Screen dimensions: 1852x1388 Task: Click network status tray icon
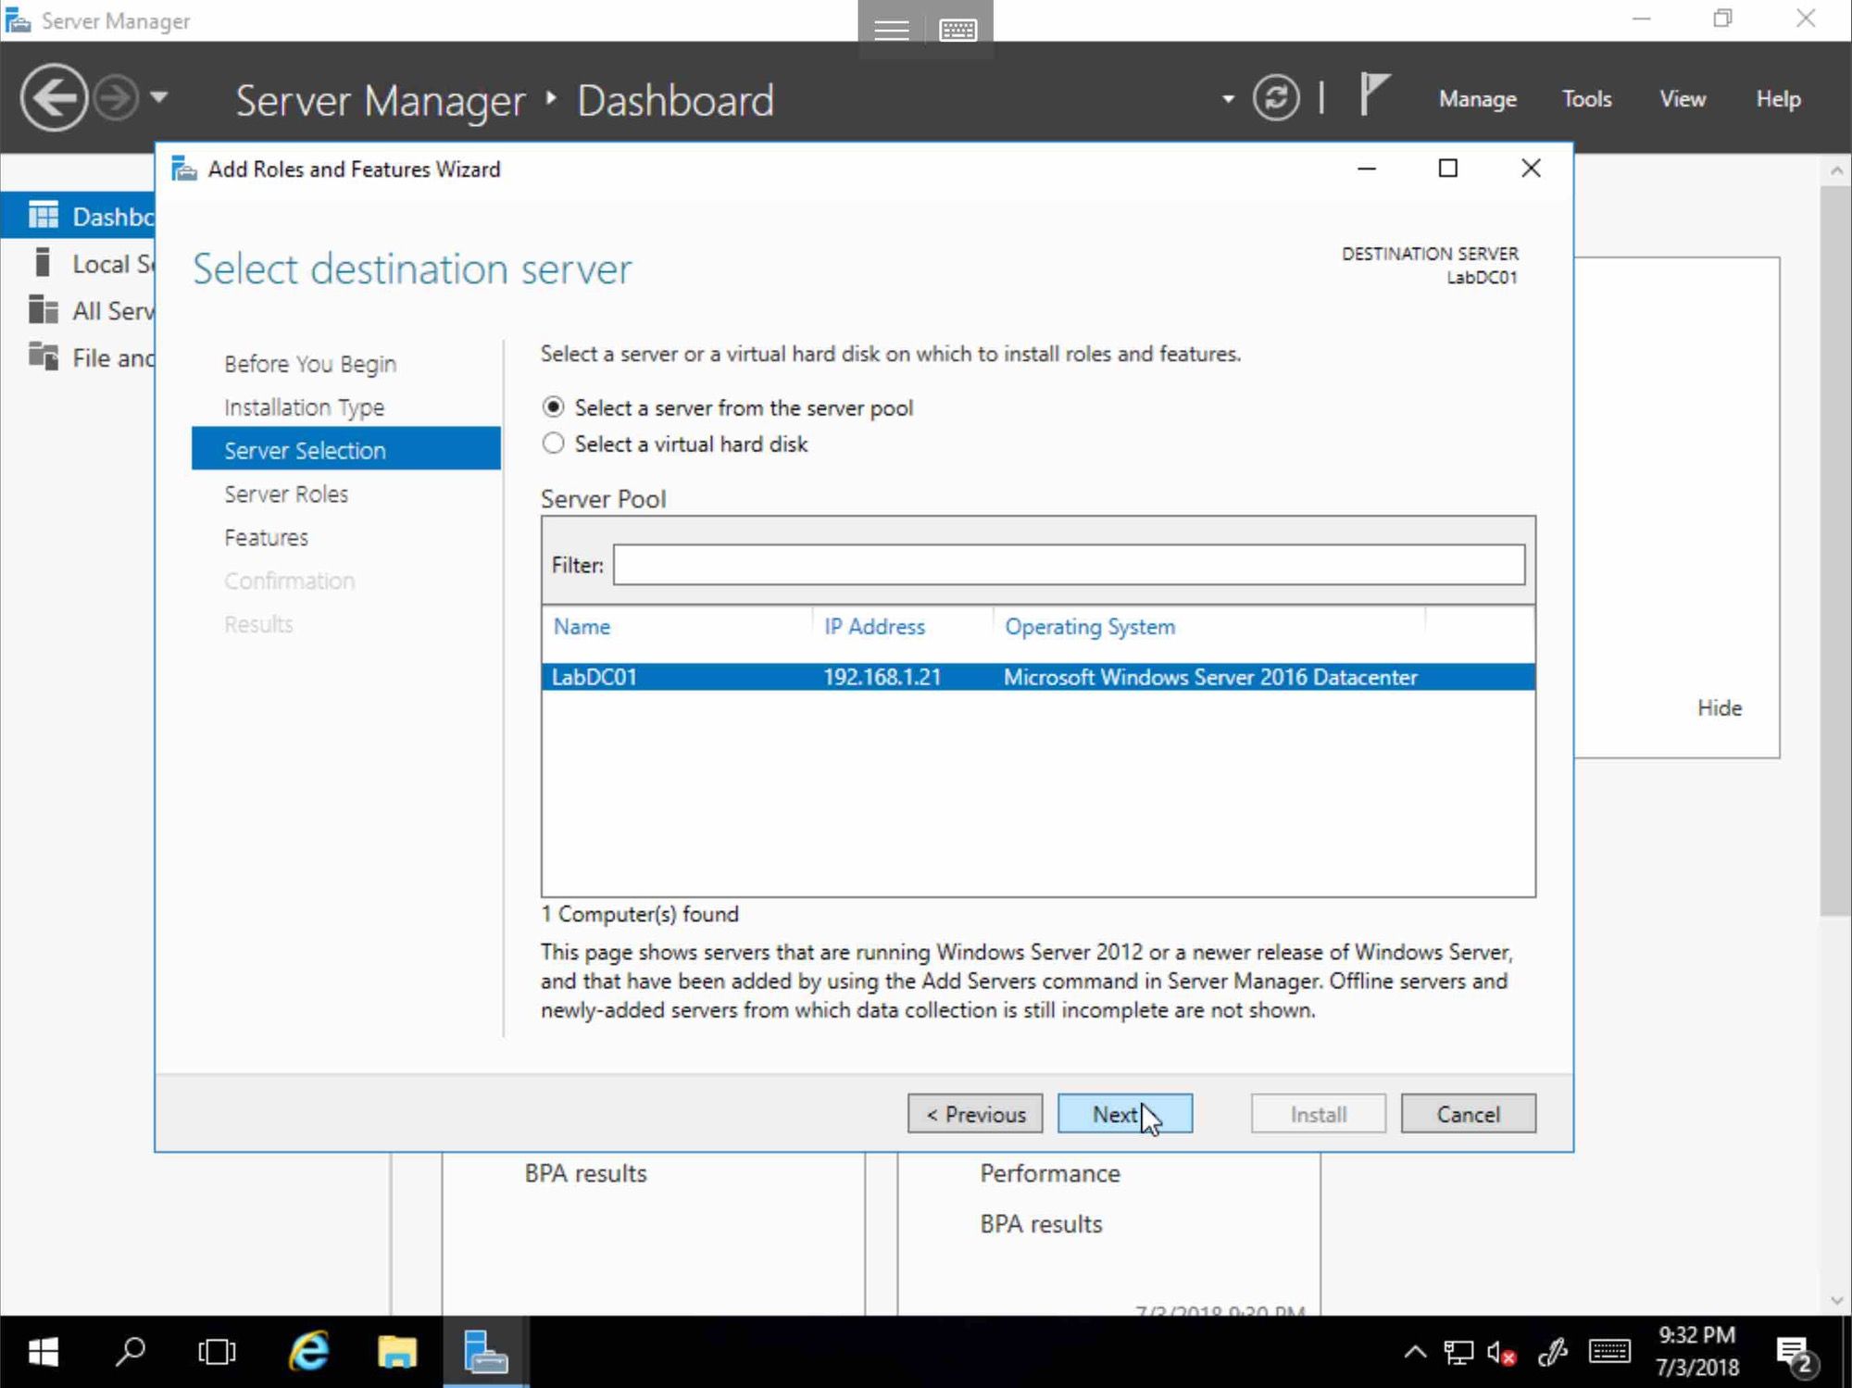coord(1458,1353)
